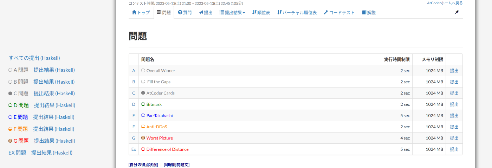
Task: Open the 解説 editorial tab
Action: [369, 13]
